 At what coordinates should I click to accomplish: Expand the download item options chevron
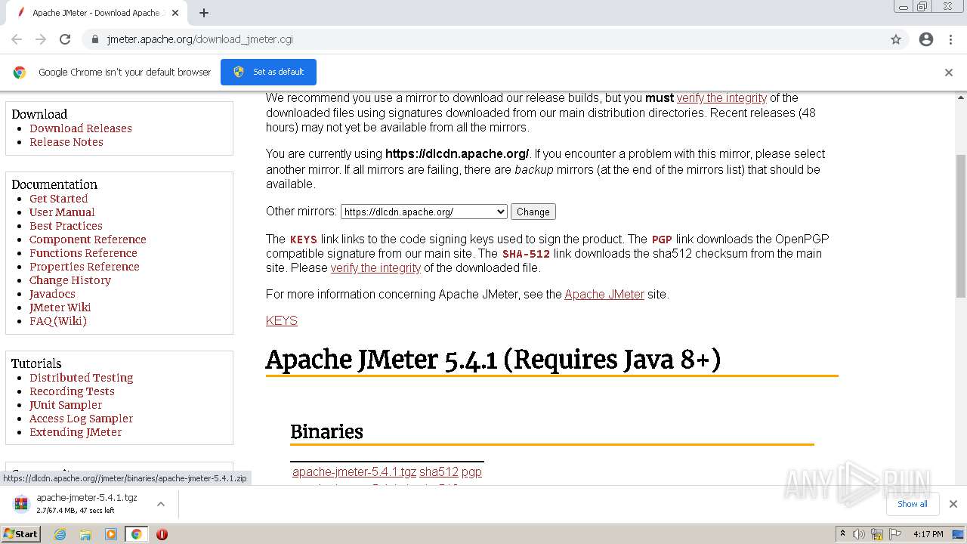click(x=161, y=503)
